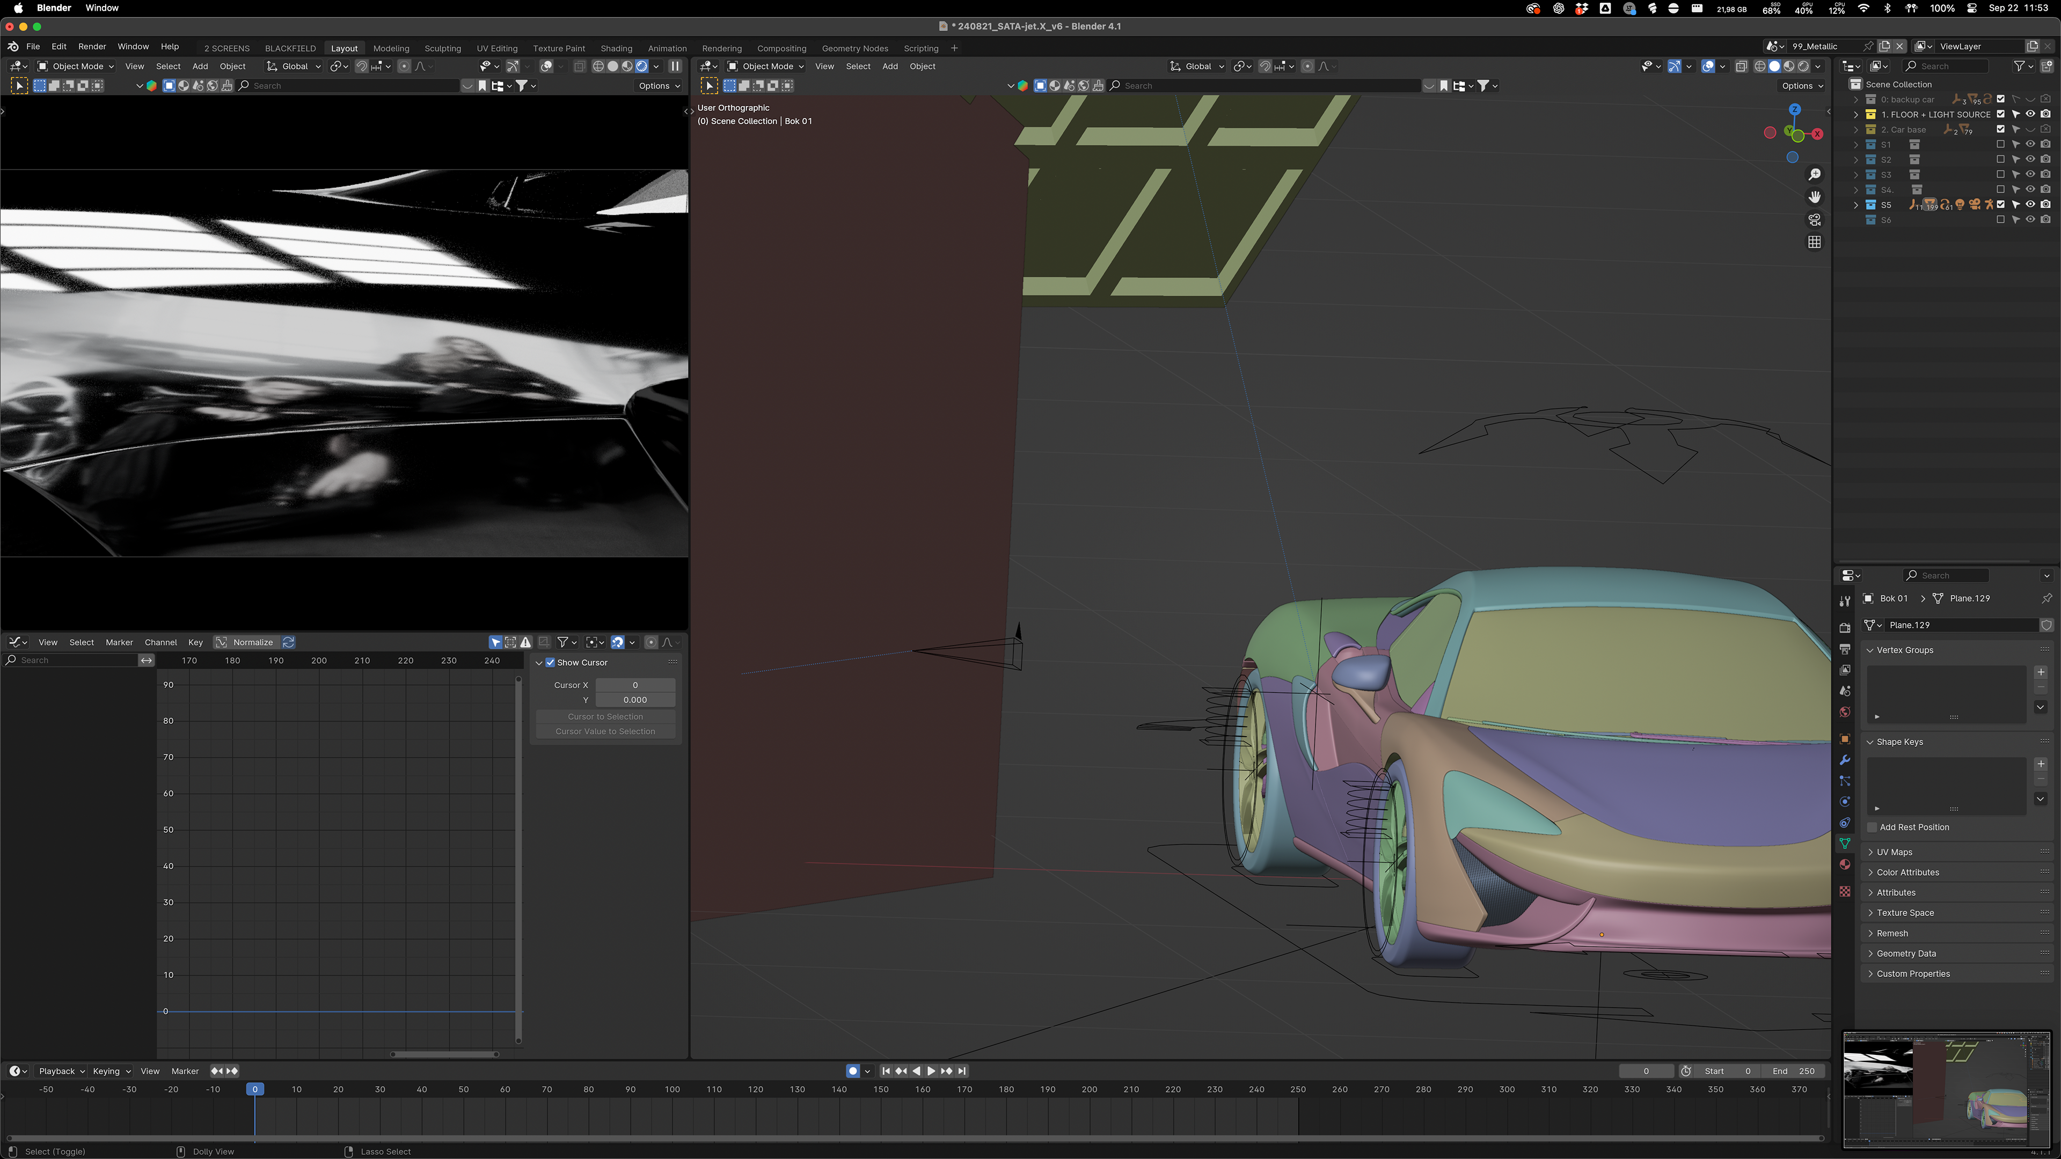Add a new vertex group
Viewport: 2061px width, 1159px height.
click(x=2040, y=672)
